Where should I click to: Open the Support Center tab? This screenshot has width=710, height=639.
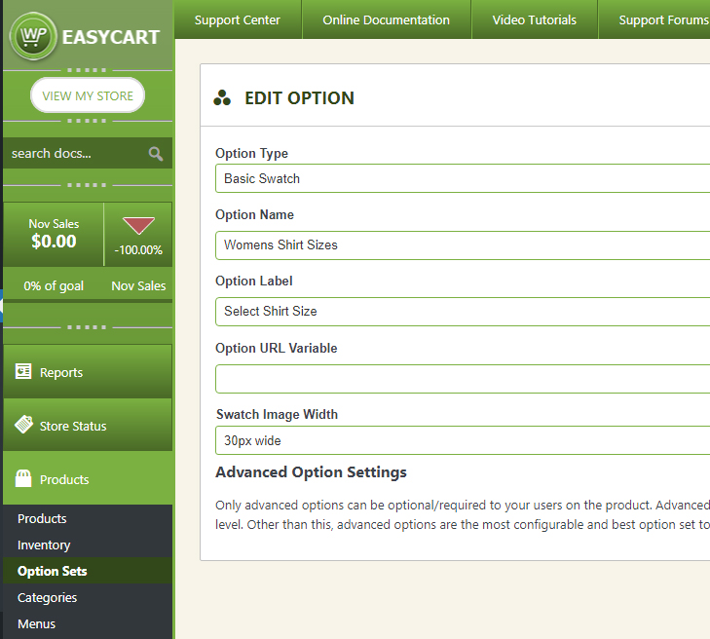pos(237,19)
